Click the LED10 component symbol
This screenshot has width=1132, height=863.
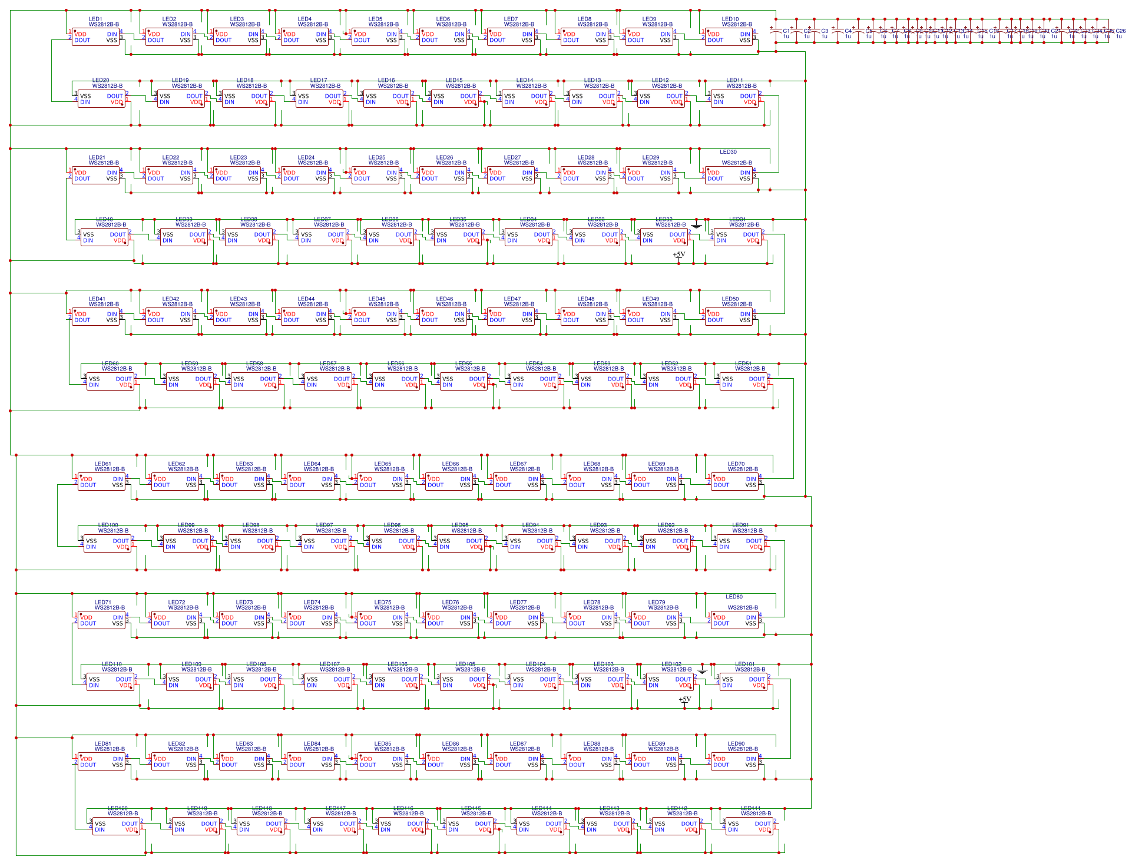pos(729,37)
